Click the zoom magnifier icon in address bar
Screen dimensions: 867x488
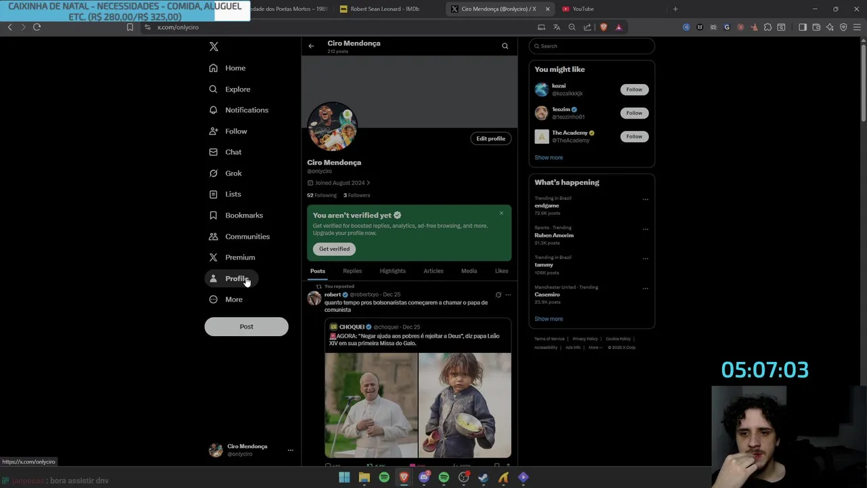coord(572,27)
